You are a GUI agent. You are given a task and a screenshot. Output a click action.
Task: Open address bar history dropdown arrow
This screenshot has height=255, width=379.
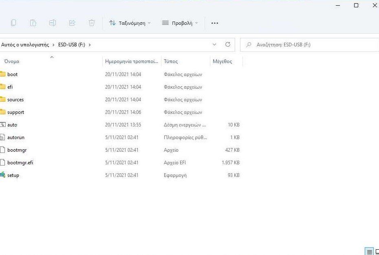pyautogui.click(x=214, y=45)
